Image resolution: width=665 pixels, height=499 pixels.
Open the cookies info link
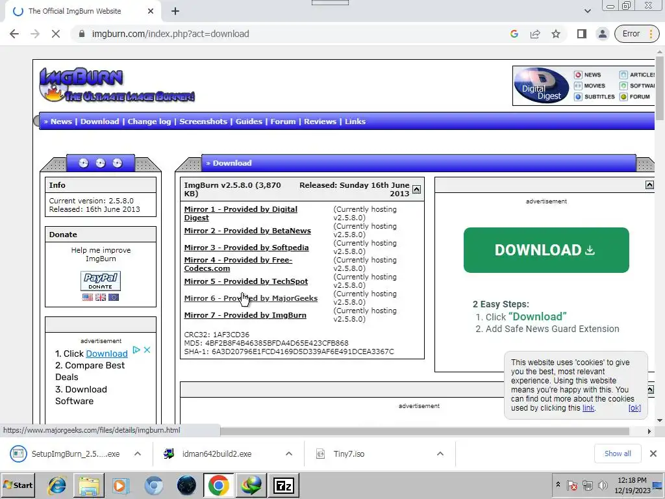tap(588, 408)
